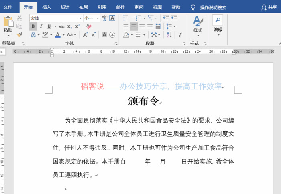
Task: Click the Text Effects outlined A icon
Action: 33,34
